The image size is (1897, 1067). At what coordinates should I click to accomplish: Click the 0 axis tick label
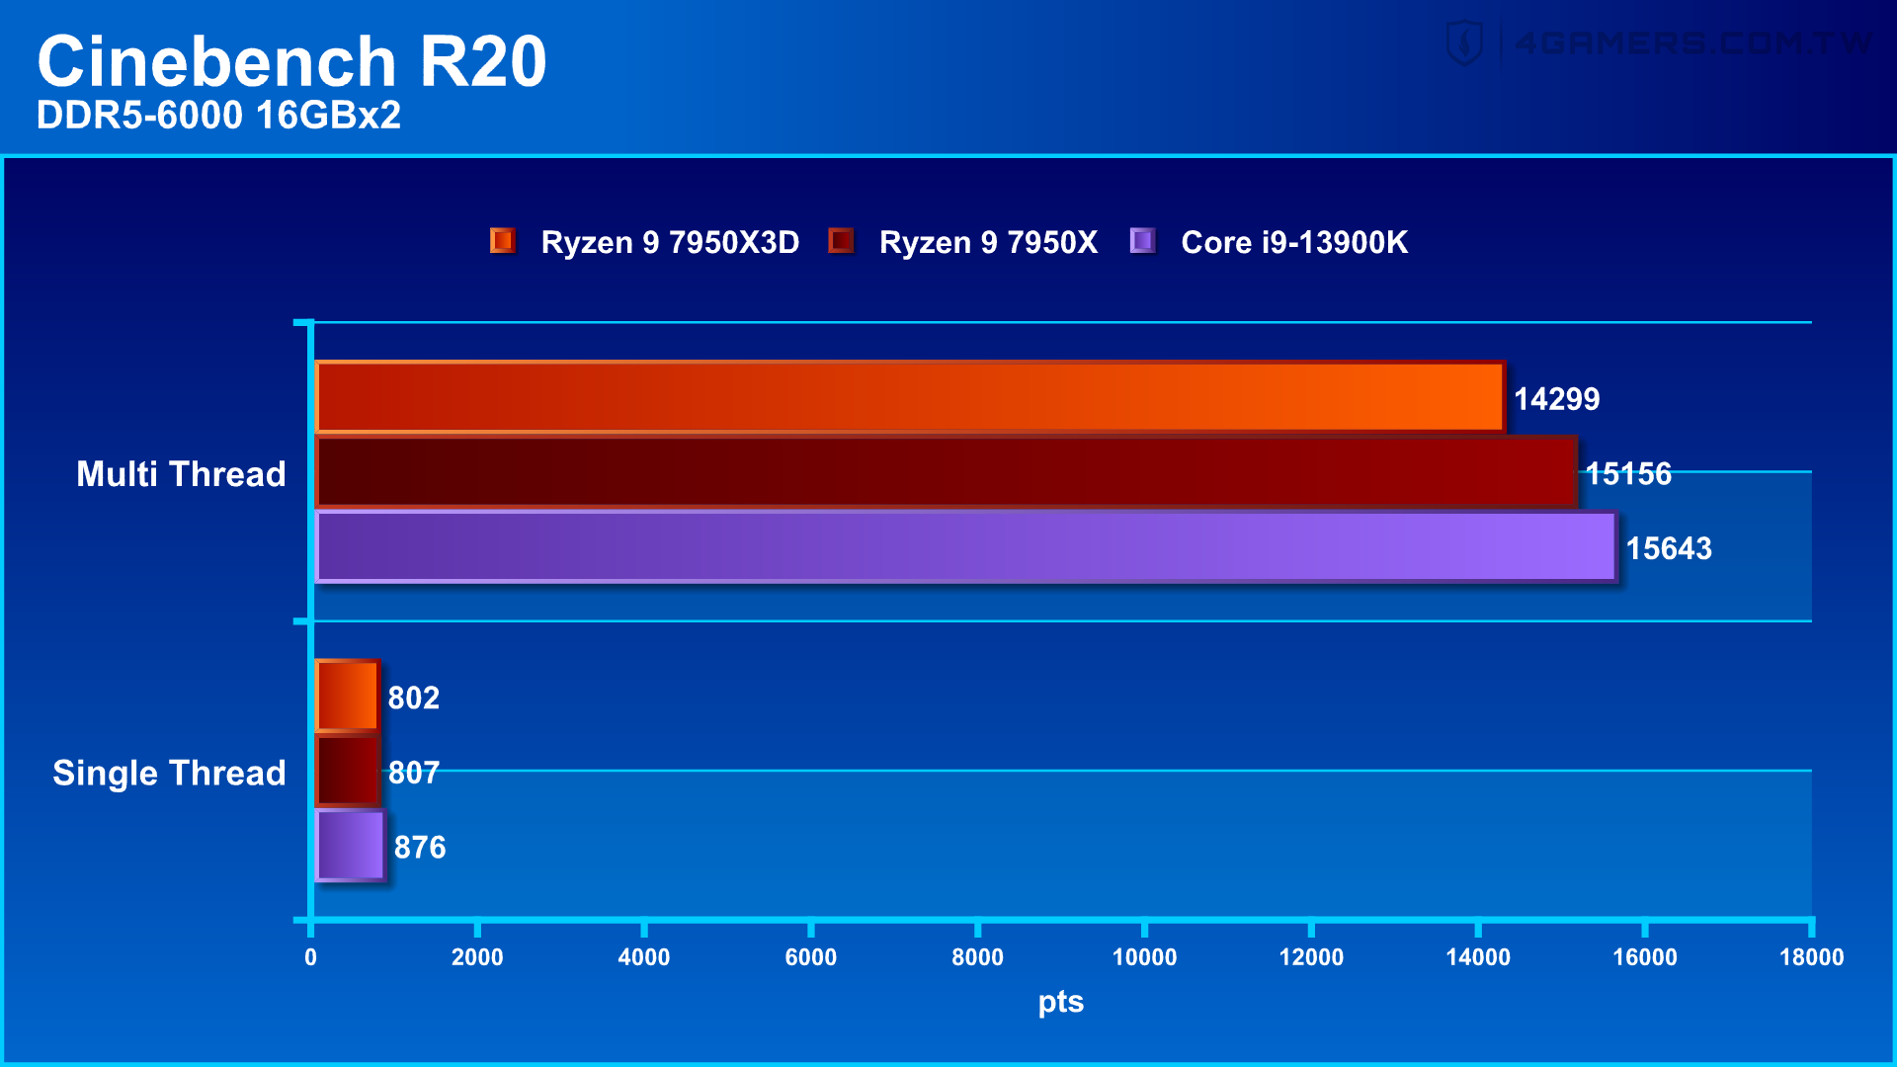(x=310, y=957)
